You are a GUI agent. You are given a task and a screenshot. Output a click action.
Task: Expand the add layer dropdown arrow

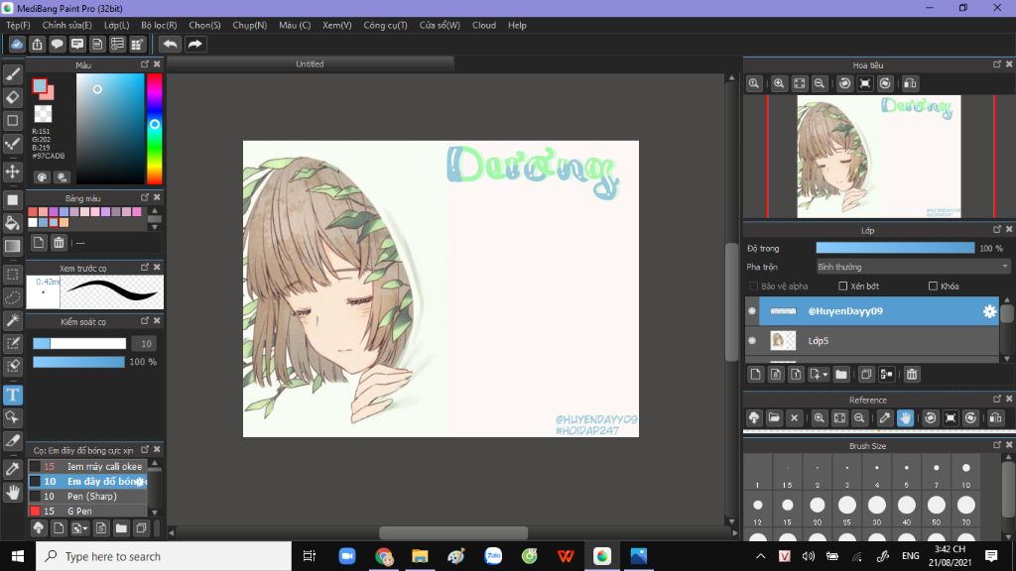coord(825,375)
